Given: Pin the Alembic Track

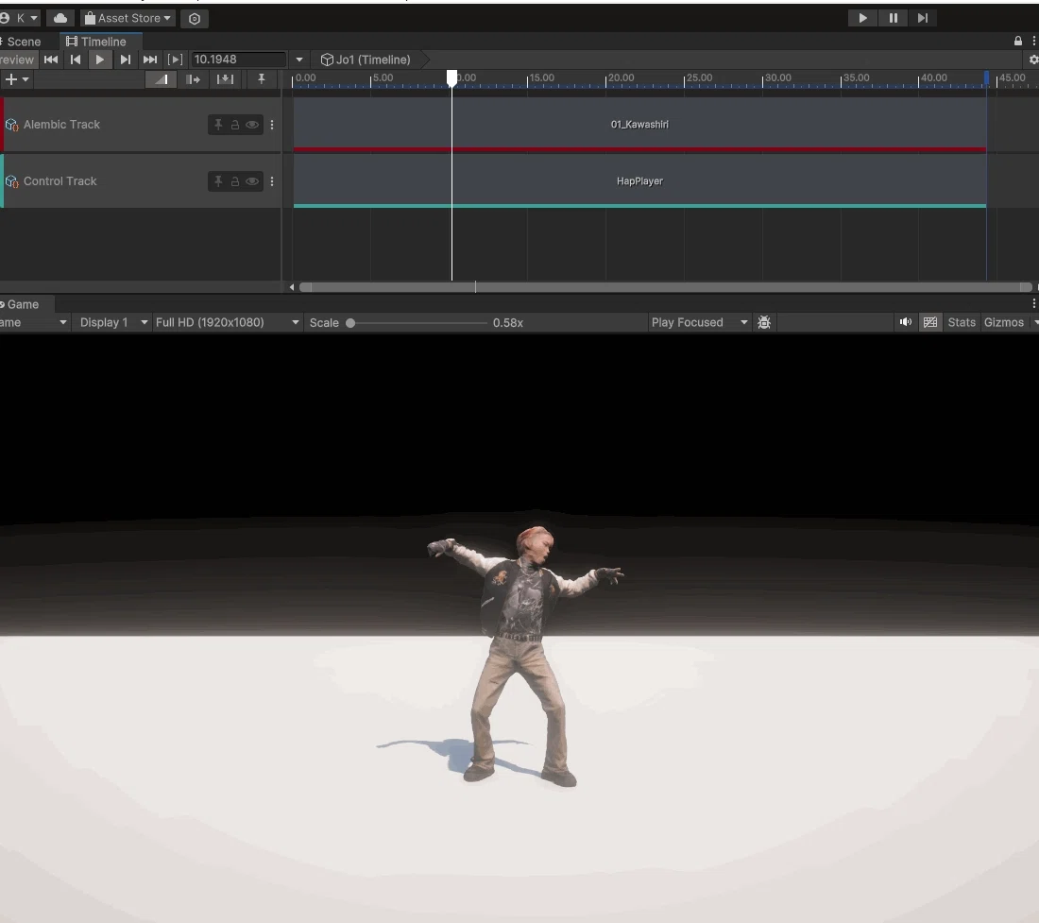Looking at the screenshot, I should click(x=218, y=125).
